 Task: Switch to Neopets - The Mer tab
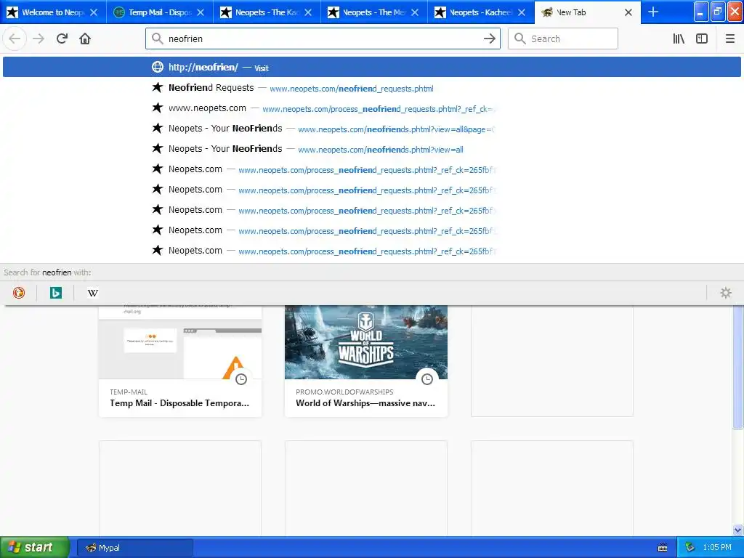pyautogui.click(x=374, y=12)
